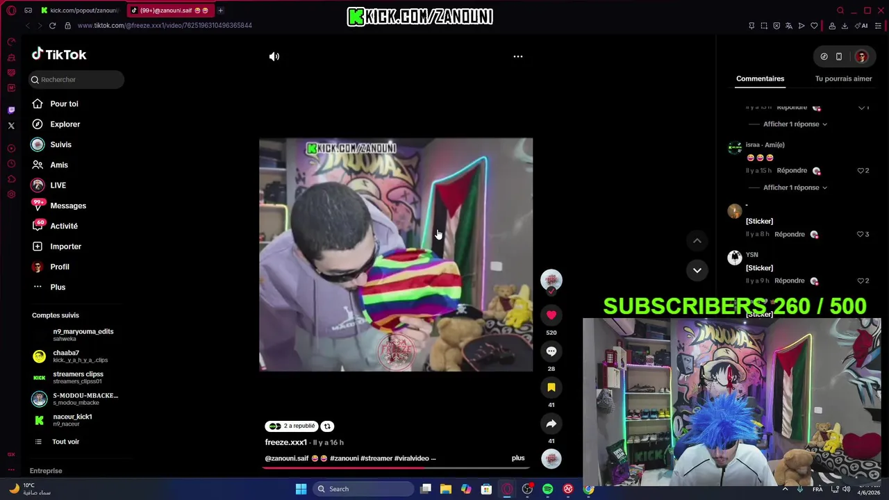889x500 pixels.
Task: Bookmark the video with the yellow favorite icon
Action: pyautogui.click(x=551, y=387)
